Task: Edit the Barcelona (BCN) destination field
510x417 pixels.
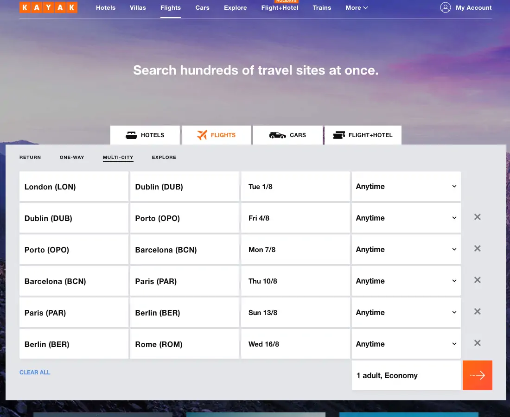Action: [x=185, y=250]
